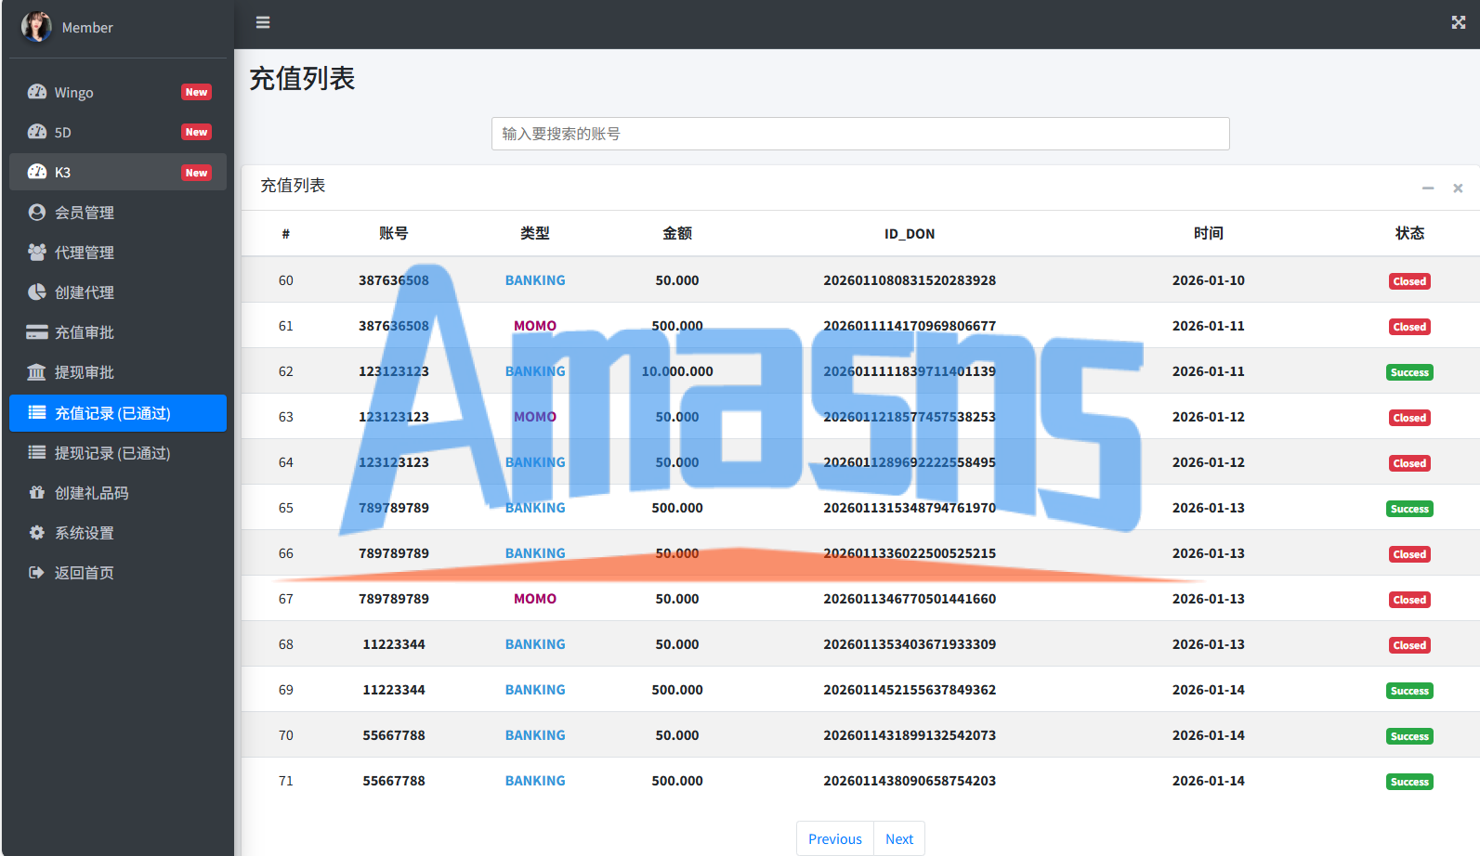The image size is (1480, 856).
Task: Click the Member profile avatar
Action: click(36, 27)
